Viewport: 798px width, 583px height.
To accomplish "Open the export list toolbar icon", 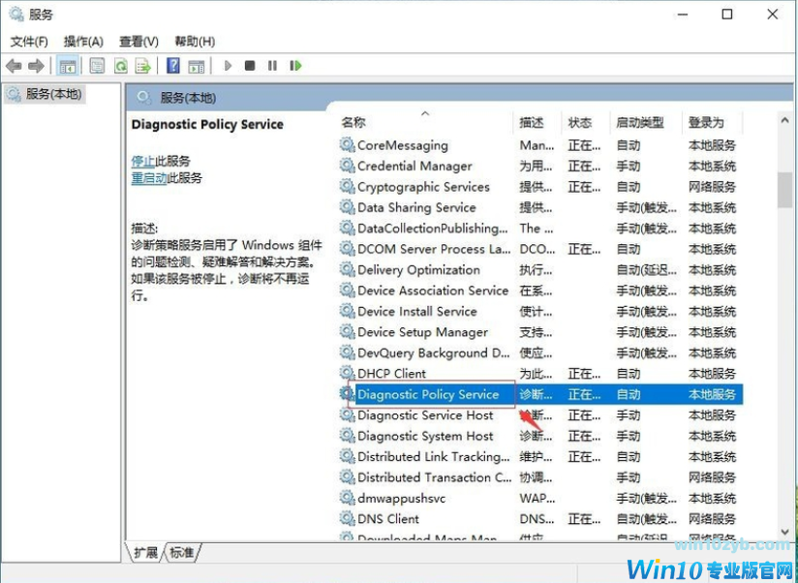I will (x=142, y=66).
